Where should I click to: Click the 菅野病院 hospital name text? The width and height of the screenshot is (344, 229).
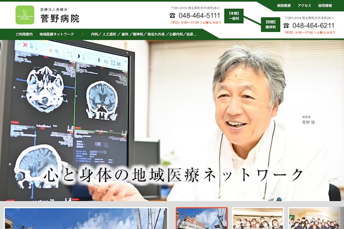(60, 19)
